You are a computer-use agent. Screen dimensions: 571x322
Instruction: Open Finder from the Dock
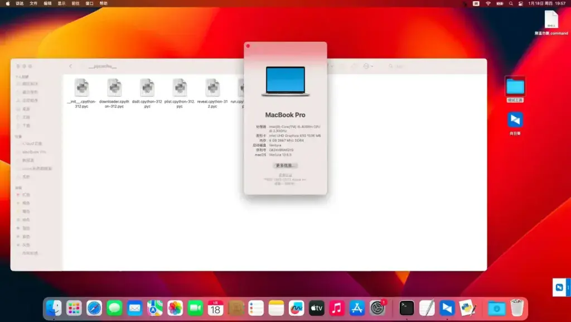click(x=54, y=309)
